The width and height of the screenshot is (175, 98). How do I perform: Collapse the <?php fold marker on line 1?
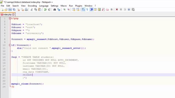pos(10,19)
